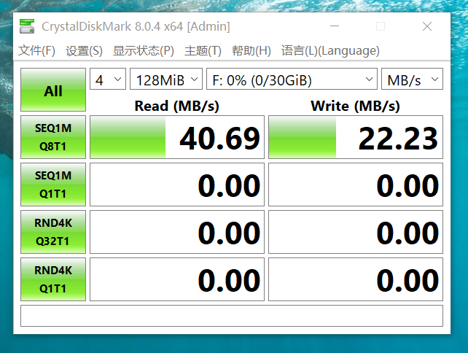Expand the test count dropdown showing 4
This screenshot has width=468, height=353.
(108, 79)
